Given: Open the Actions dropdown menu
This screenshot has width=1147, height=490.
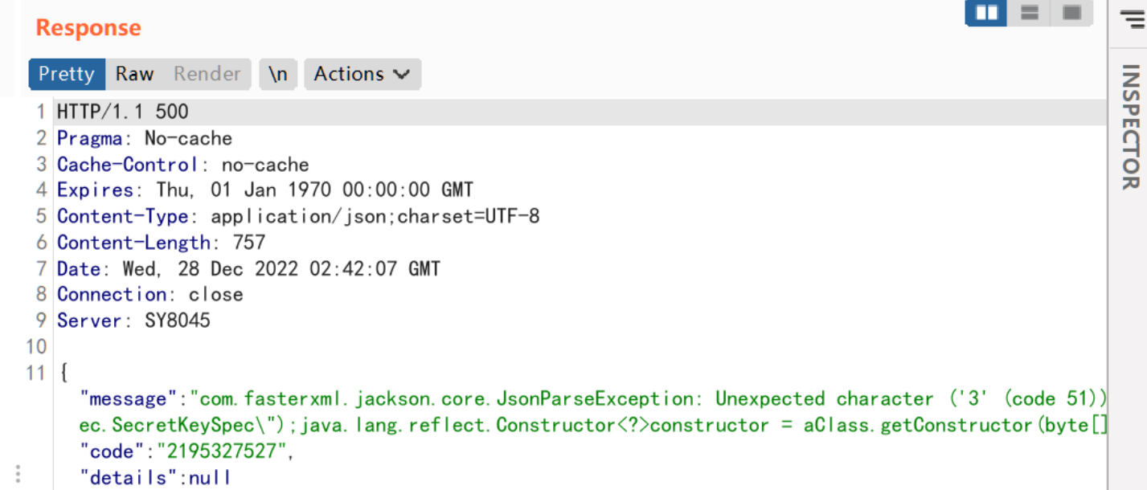Looking at the screenshot, I should pos(362,74).
